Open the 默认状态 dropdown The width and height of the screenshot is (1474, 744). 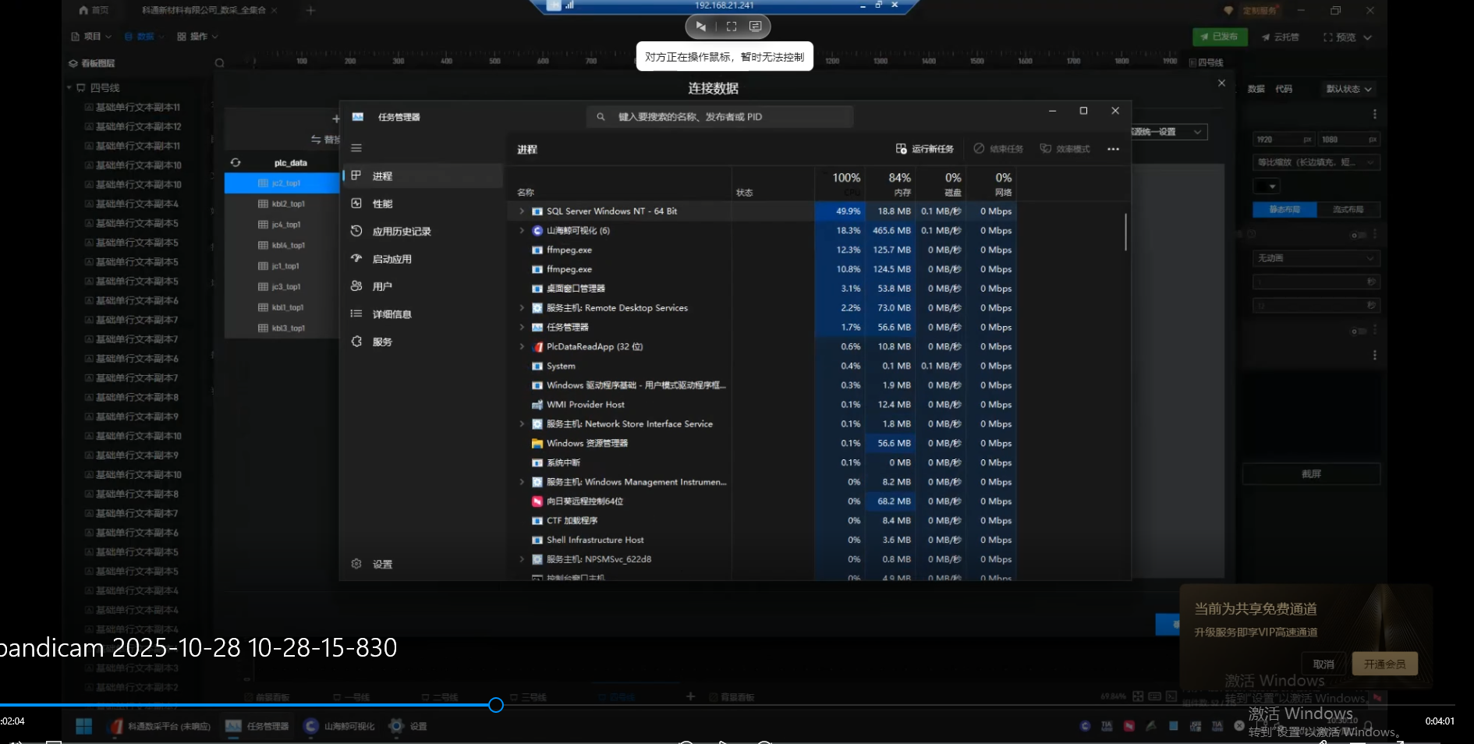(x=1348, y=89)
